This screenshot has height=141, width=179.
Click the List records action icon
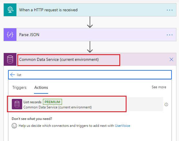(17, 104)
